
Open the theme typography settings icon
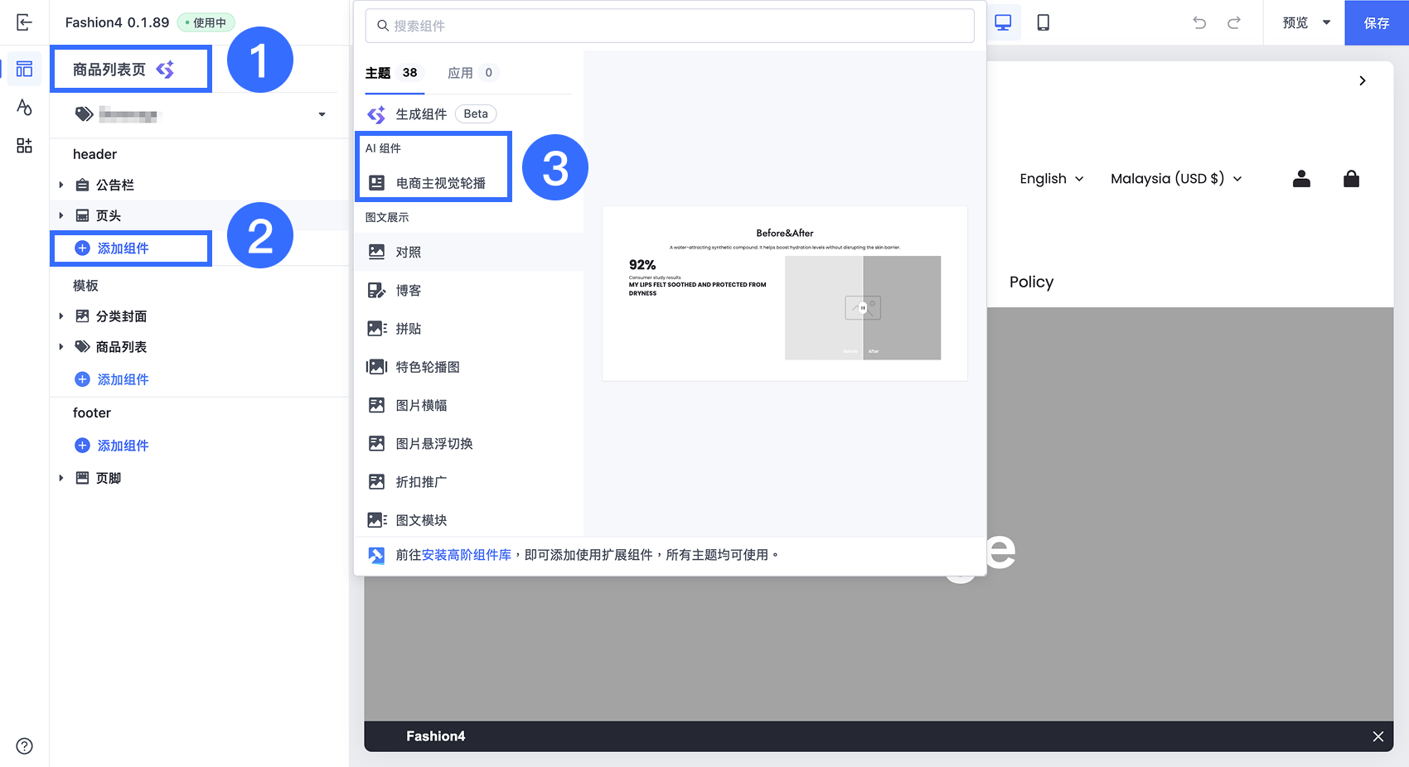[x=24, y=107]
